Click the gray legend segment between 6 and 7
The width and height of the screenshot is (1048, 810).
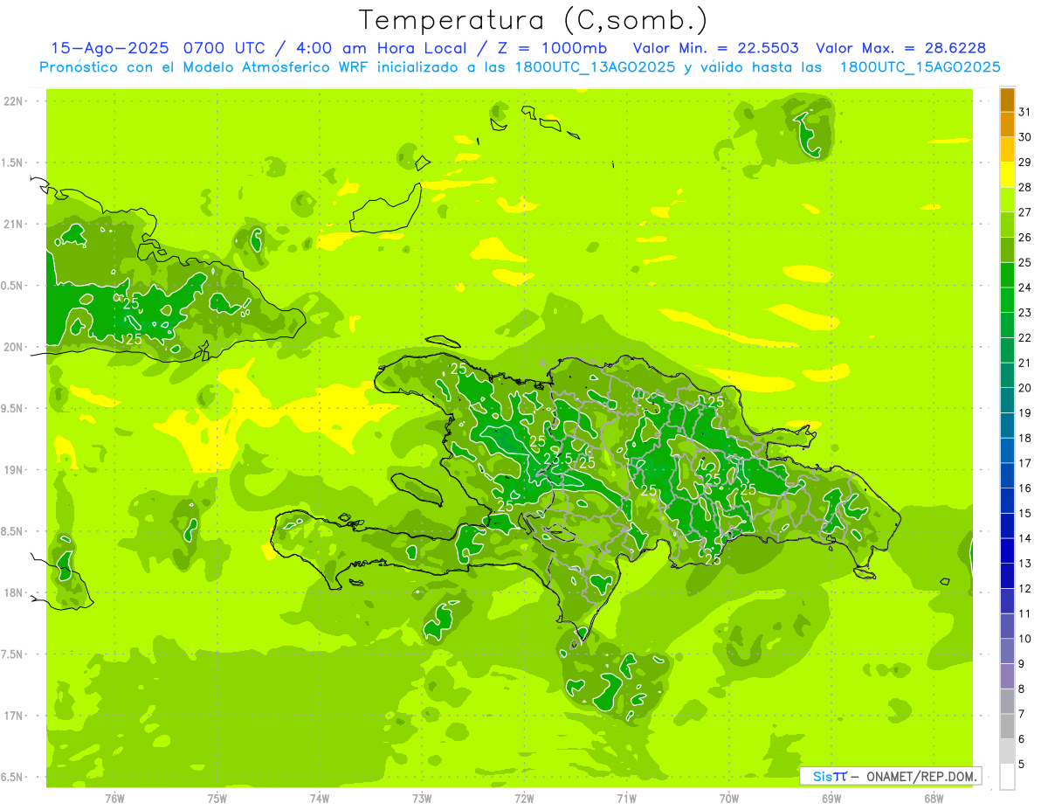(x=1007, y=727)
